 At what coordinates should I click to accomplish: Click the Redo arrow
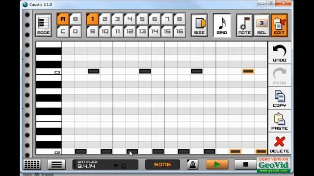(280, 75)
